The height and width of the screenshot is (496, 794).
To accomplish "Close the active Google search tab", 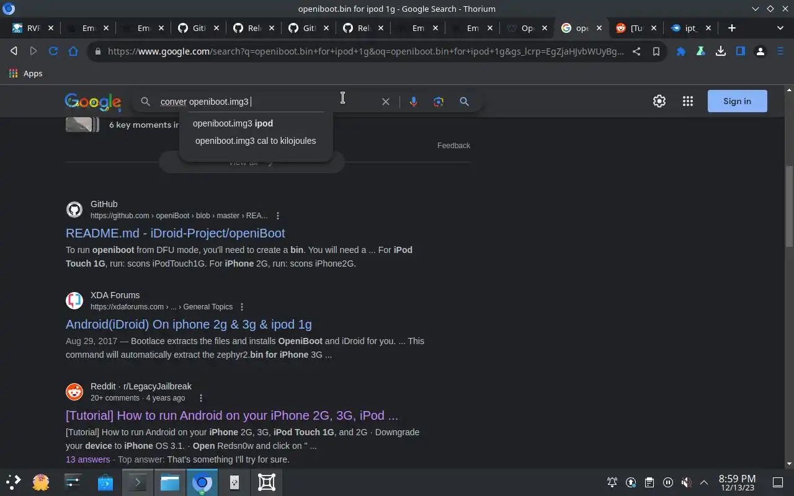I will 600,28.
